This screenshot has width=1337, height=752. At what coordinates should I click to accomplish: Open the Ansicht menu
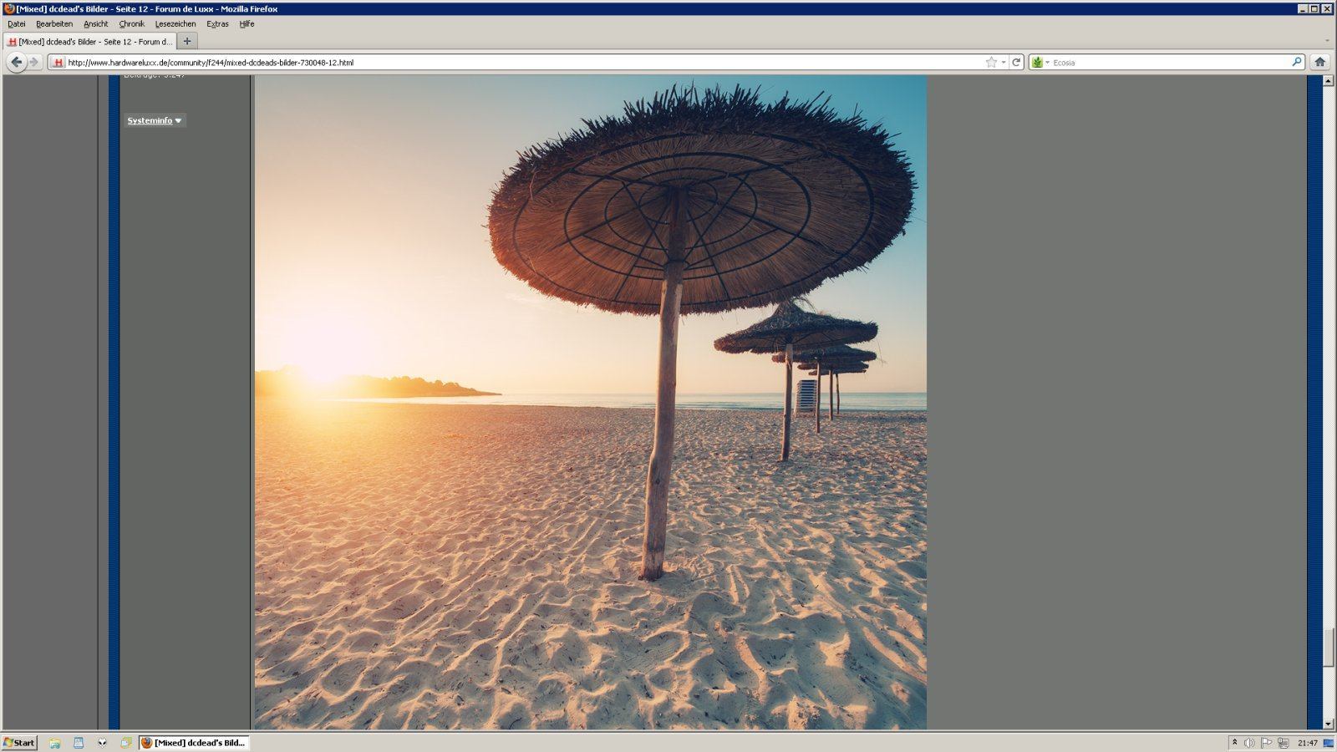[x=96, y=24]
